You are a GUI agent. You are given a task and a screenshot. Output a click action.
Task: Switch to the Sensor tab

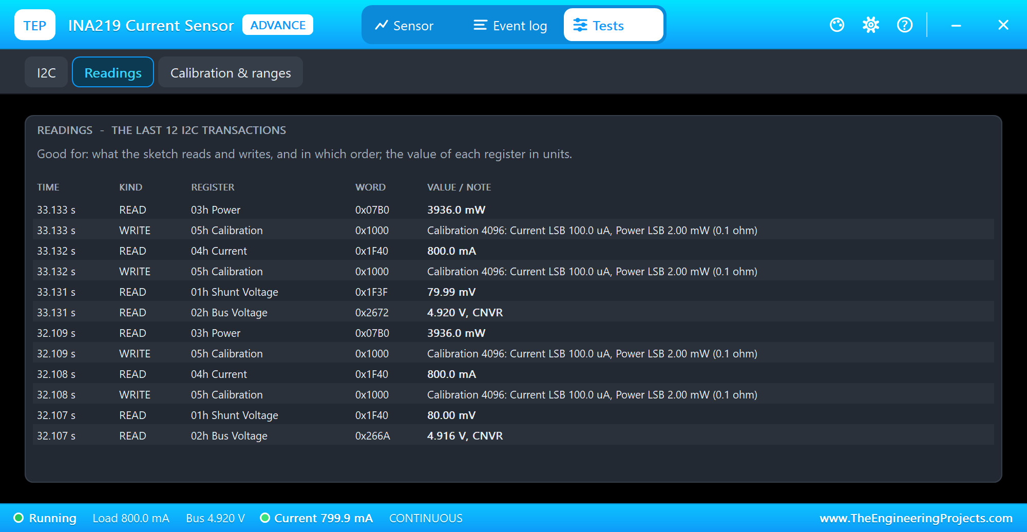404,25
